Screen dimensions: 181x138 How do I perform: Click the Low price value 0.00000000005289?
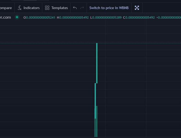pyautogui.click(x=107, y=18)
